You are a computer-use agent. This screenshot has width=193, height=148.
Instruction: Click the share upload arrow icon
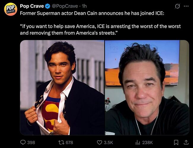tap(186, 142)
